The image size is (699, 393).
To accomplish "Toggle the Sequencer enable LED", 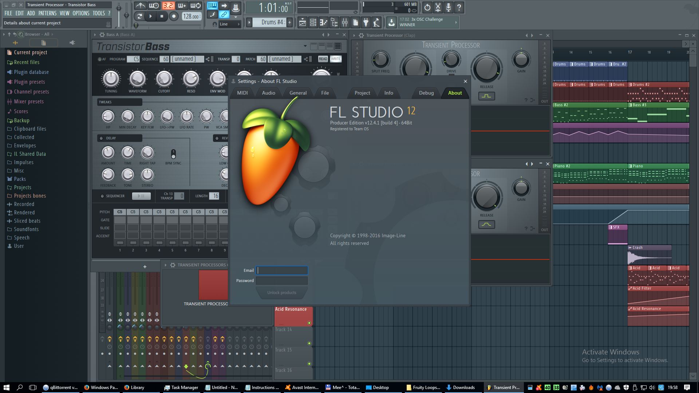I will (x=102, y=196).
